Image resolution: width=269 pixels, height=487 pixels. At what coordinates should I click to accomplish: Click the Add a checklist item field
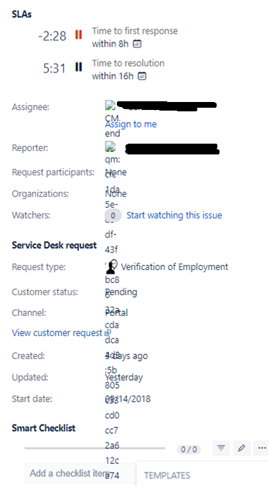80,473
